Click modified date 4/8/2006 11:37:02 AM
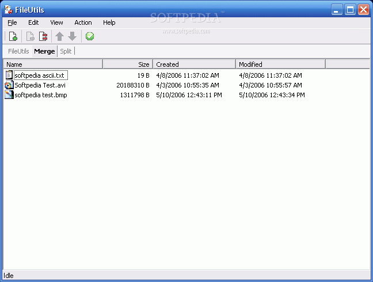Screen dimensions: 373x282 point(271,75)
